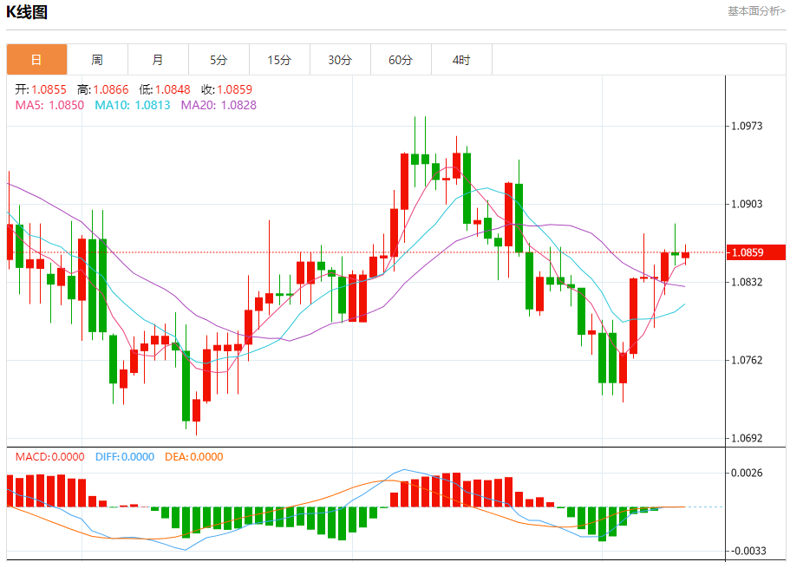
Task: Click the MACD value label
Action: (50, 457)
